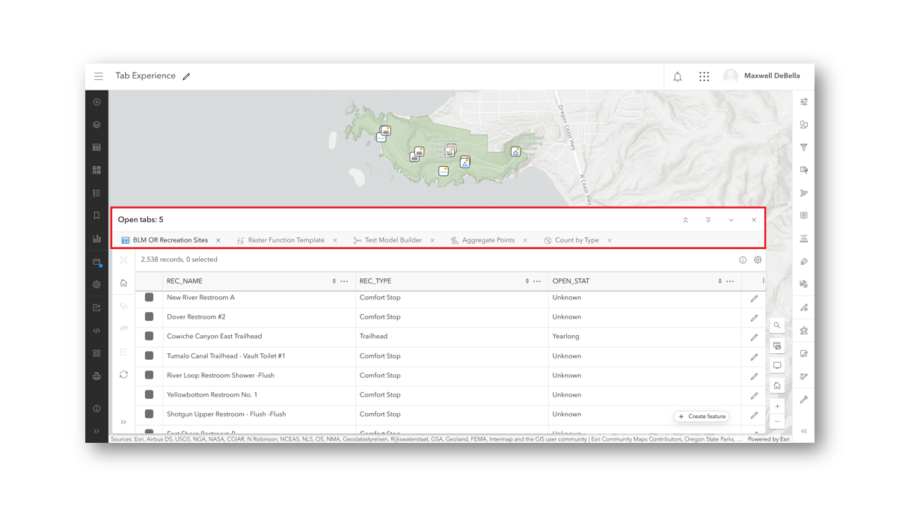Open the app launcher grid
The width and height of the screenshot is (899, 505).
coord(704,76)
